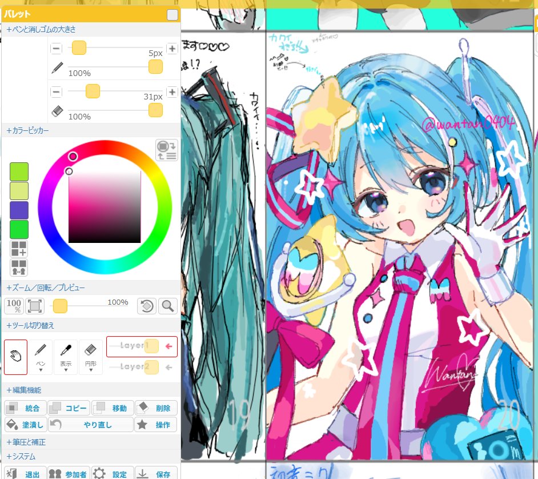The image size is (538, 479).
Task: Collapse the ズーム／回転／プレビュー section
Action: [45, 288]
